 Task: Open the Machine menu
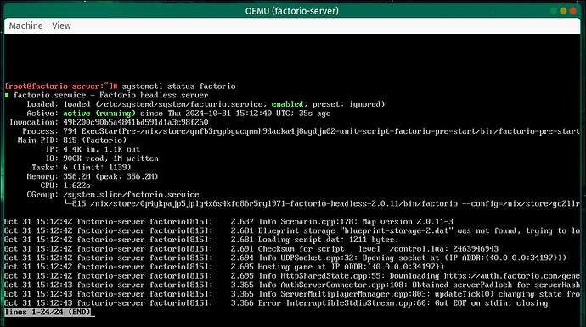click(25, 25)
